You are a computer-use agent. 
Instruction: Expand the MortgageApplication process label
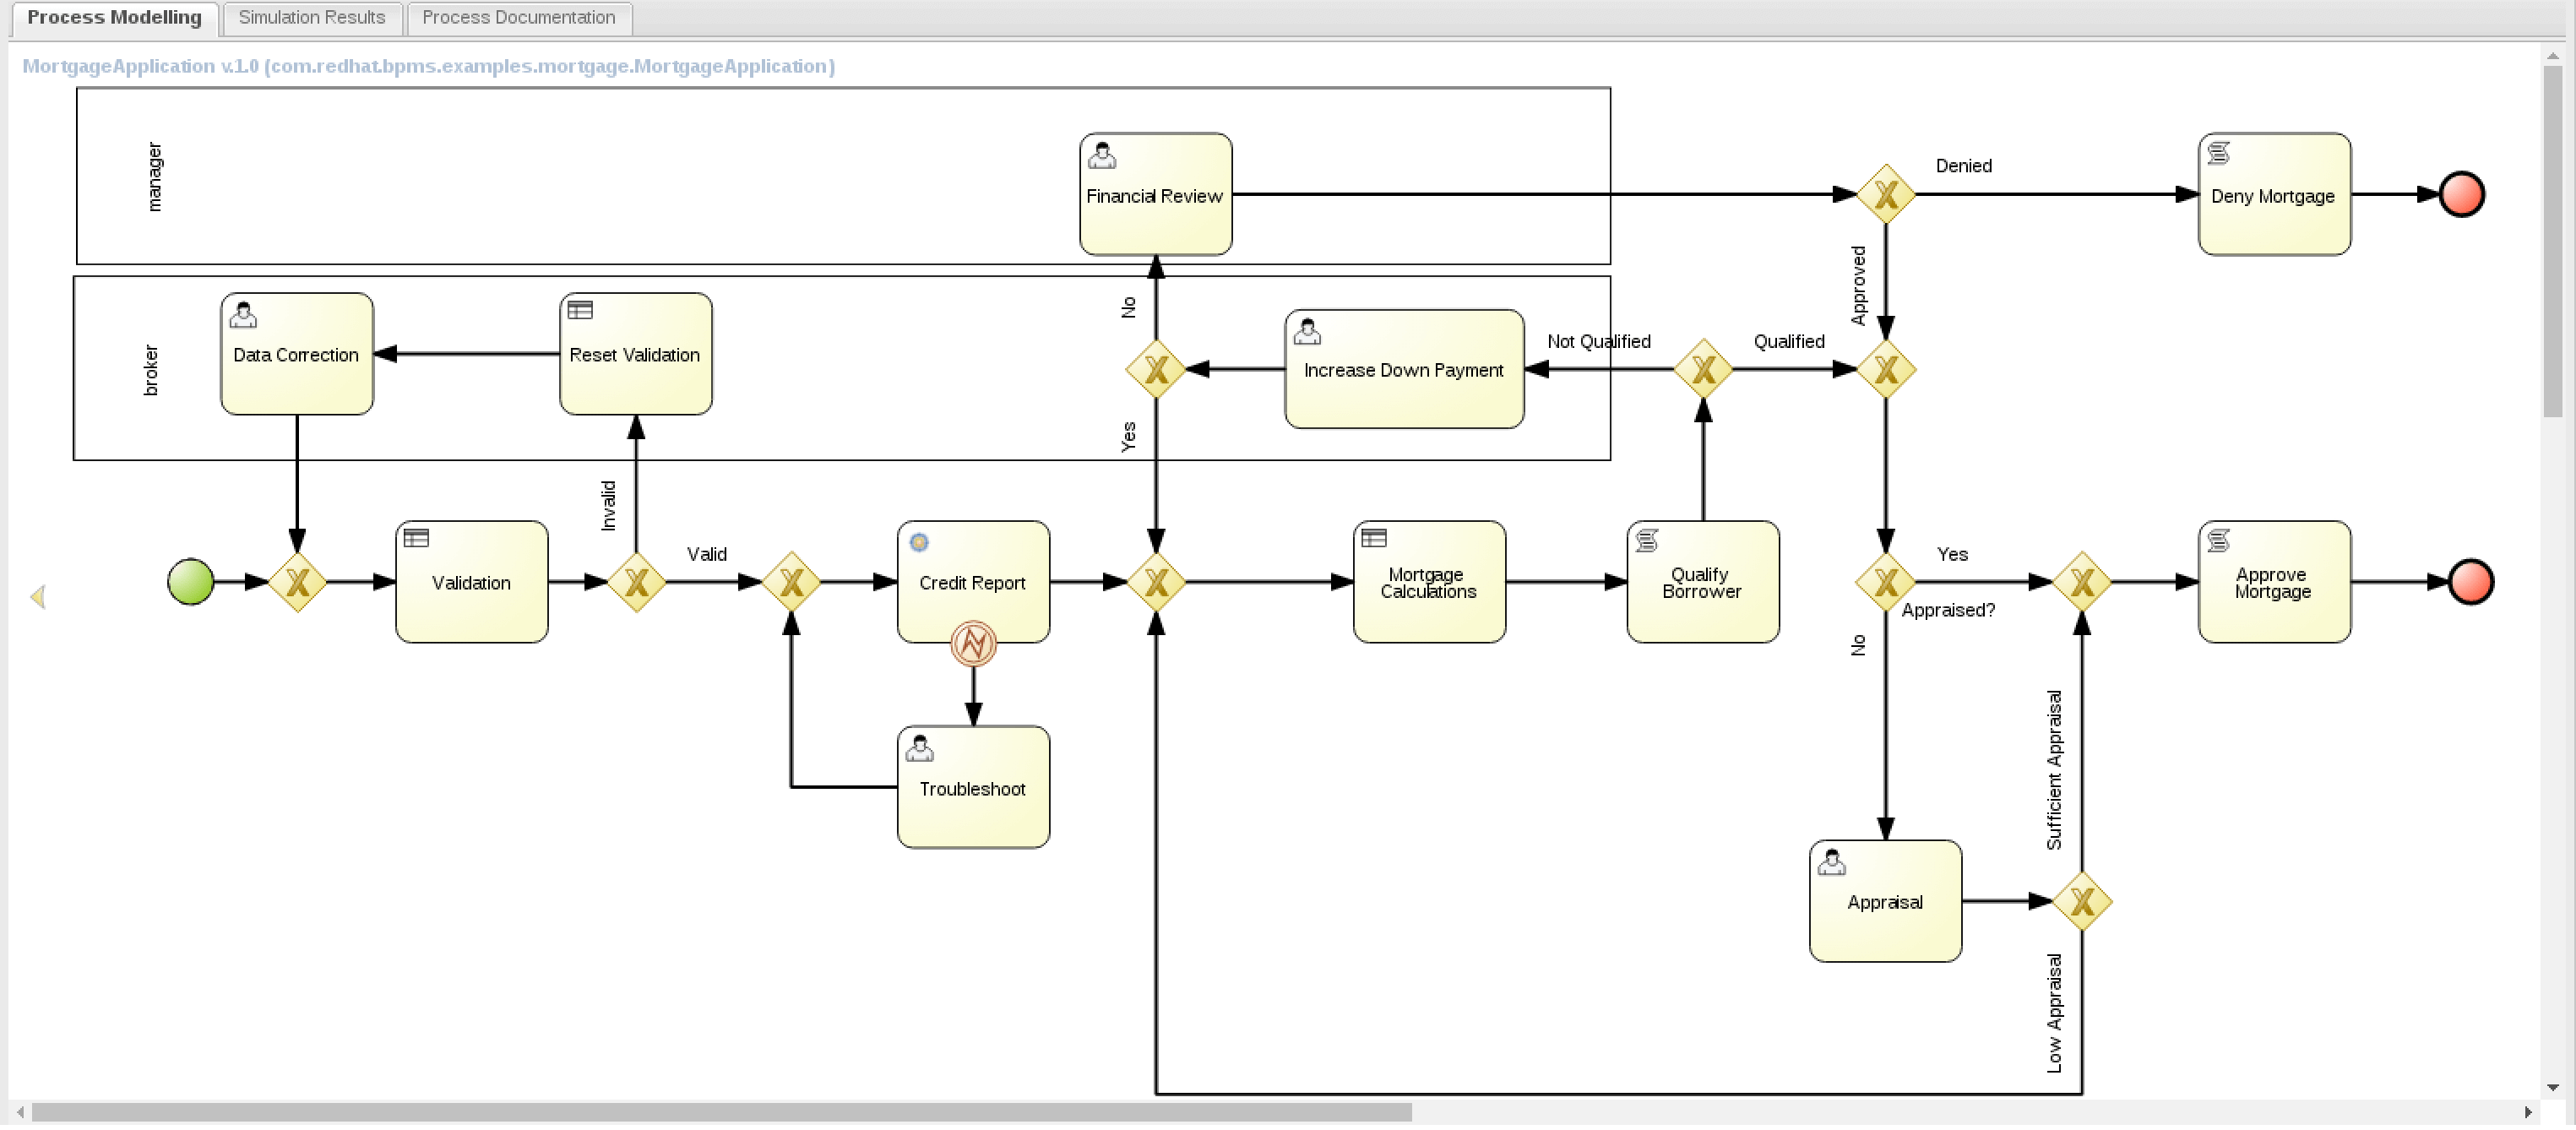427,64
